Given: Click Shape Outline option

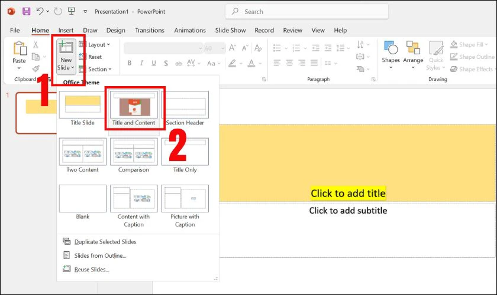Looking at the screenshot, I should 472,57.
